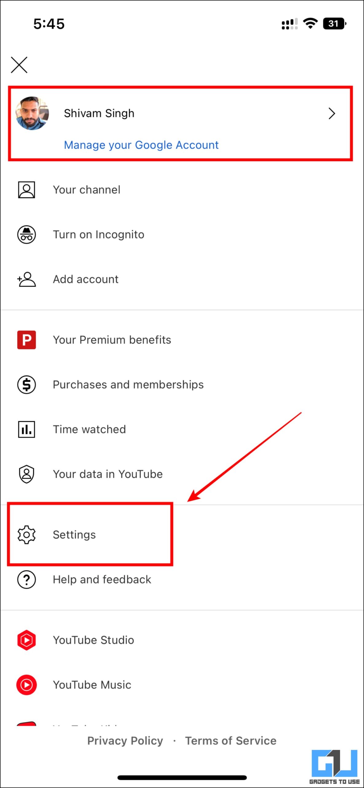View the Privacy Policy
Screen dimensions: 364x788
click(x=125, y=741)
